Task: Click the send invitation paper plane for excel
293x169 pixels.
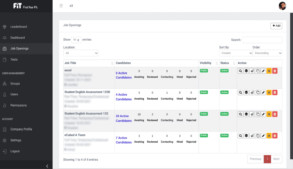Action: coord(252,71)
